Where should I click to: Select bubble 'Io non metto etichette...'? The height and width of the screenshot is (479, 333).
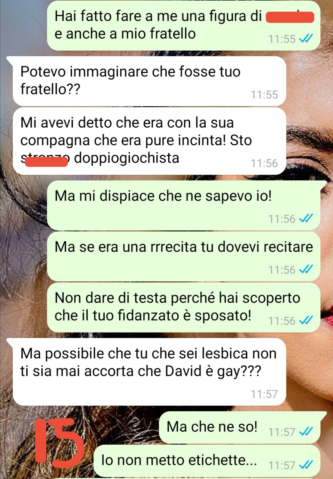[207, 461]
